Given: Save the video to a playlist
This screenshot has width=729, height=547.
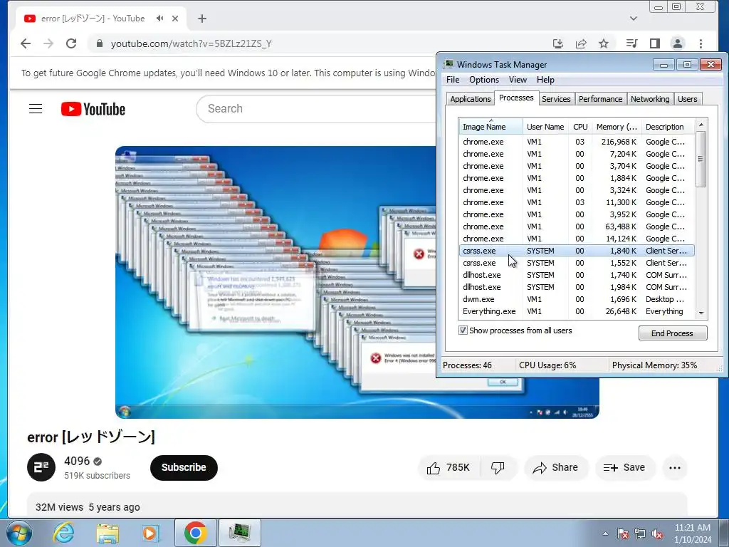Looking at the screenshot, I should pos(624,467).
